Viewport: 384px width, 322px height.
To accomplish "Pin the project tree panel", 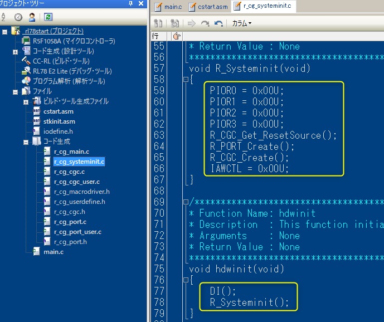I will pos(131,4).
